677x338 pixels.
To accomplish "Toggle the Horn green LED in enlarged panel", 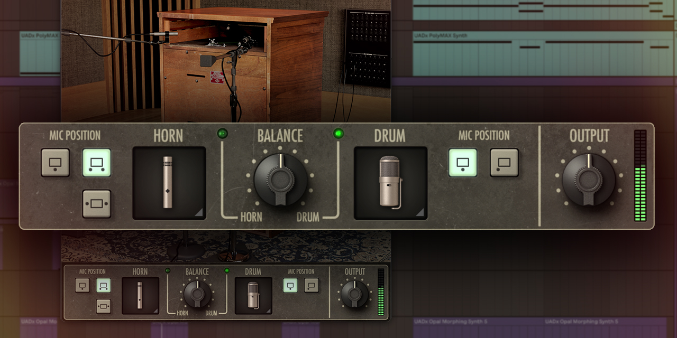I will (222, 134).
